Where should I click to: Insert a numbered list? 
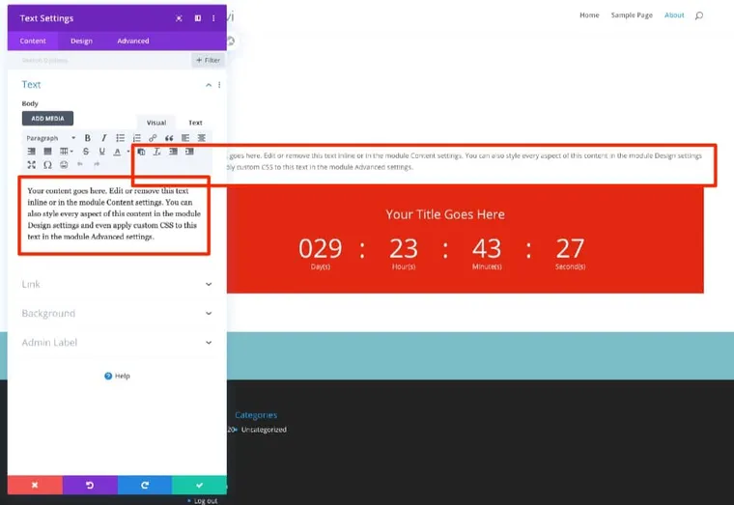pyautogui.click(x=137, y=138)
